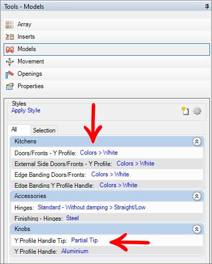Click the Apply Style link

pos(26,110)
